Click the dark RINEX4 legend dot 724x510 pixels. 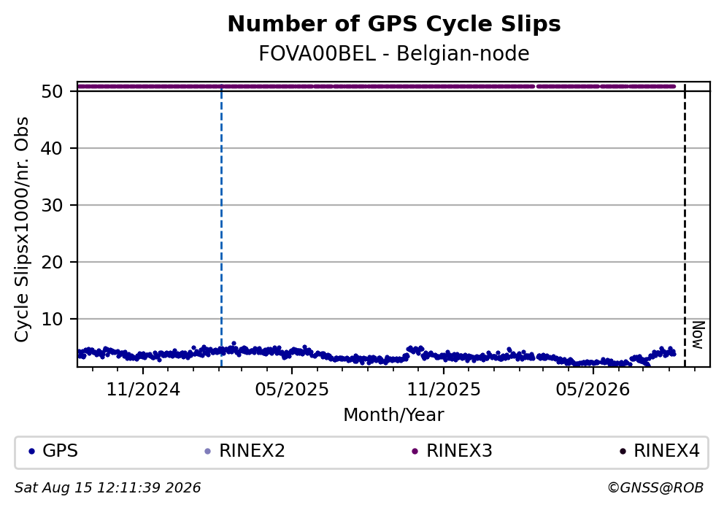coord(623,452)
